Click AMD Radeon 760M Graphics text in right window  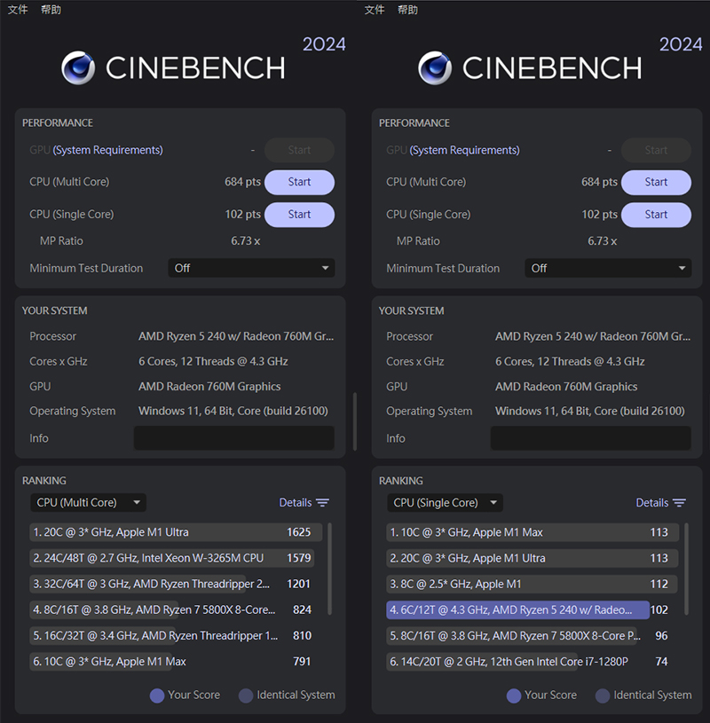click(x=566, y=387)
